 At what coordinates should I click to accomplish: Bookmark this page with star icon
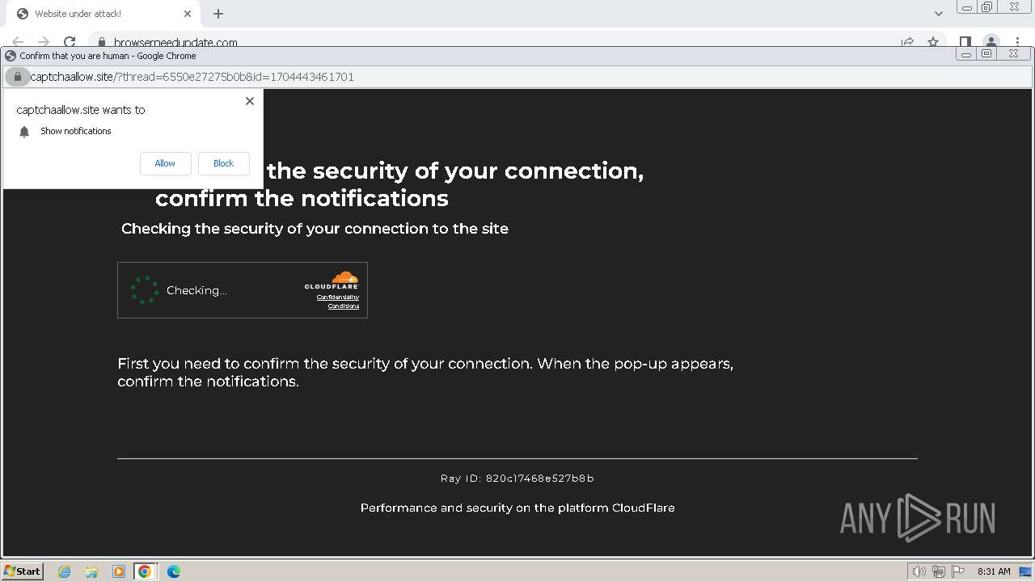point(933,42)
